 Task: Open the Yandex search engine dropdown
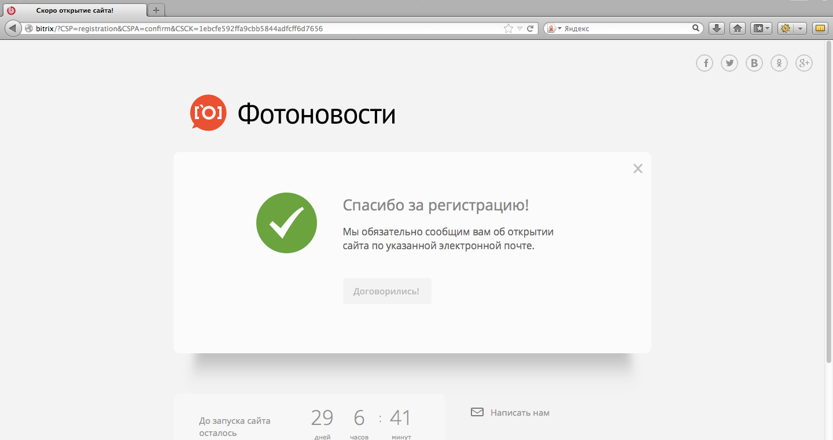tap(555, 28)
